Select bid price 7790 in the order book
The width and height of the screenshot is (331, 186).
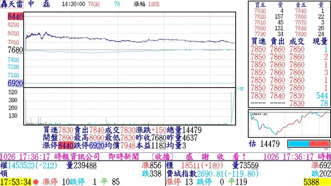pyautogui.click(x=260, y=34)
